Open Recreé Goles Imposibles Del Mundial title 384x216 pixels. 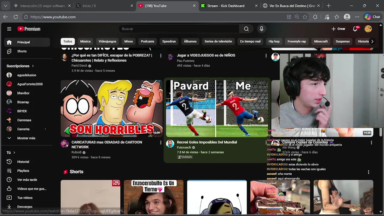207,142
